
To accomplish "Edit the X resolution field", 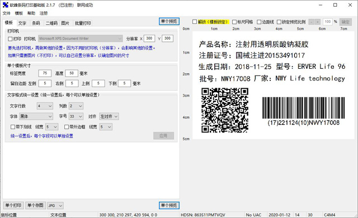I will 149,39.
